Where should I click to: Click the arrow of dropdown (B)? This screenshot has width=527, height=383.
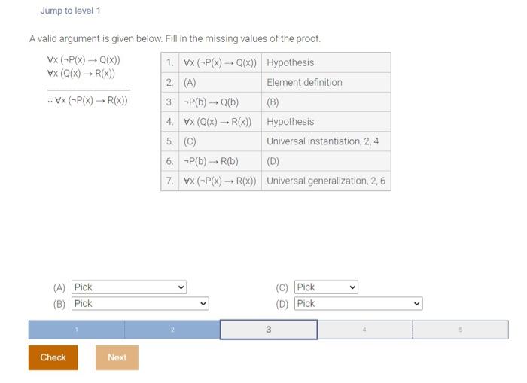(203, 304)
